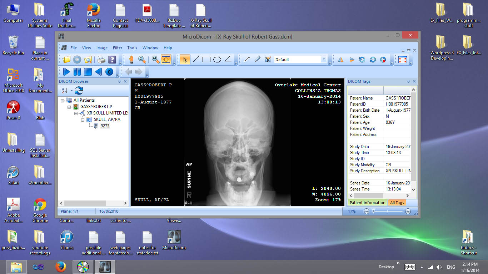The width and height of the screenshot is (488, 274).
Task: Click the play backward triangle button
Action: (99, 72)
